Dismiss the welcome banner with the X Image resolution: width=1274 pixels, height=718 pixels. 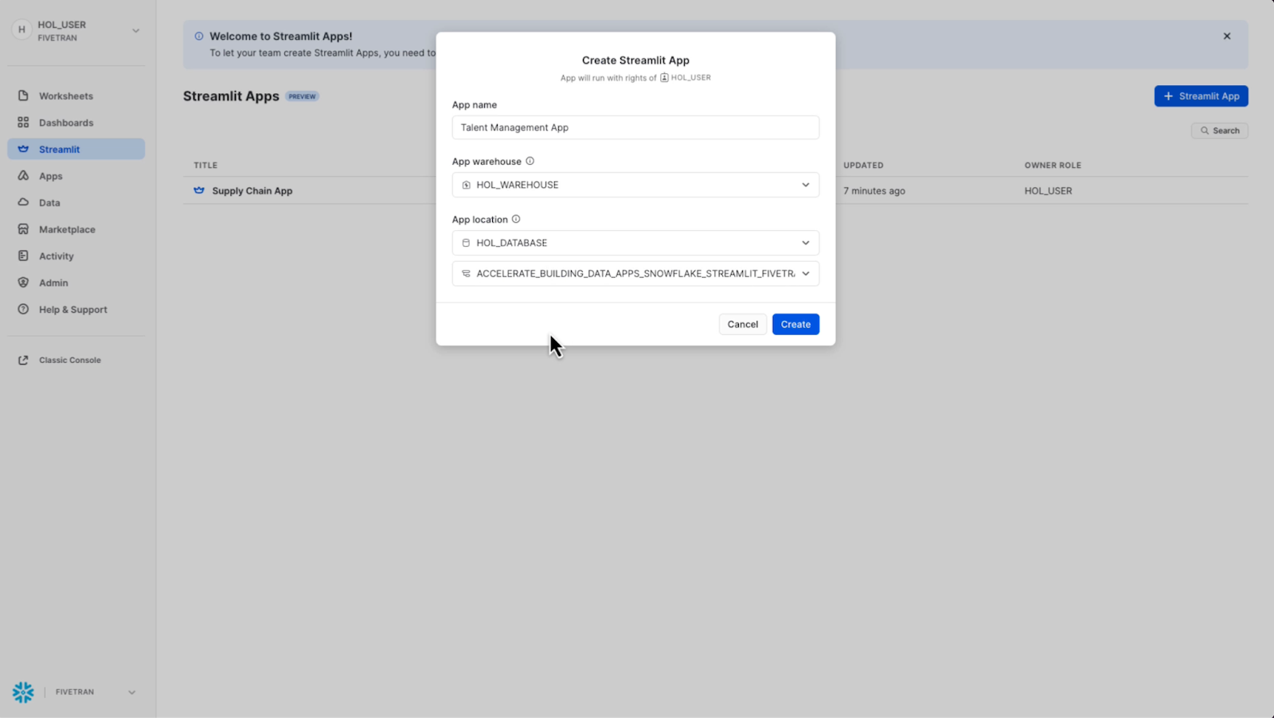coord(1227,36)
